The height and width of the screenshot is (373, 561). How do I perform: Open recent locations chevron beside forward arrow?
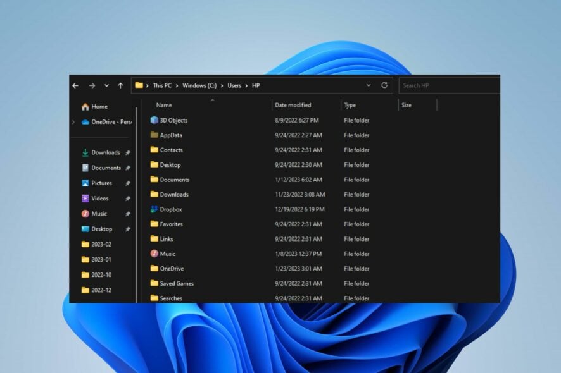[x=106, y=86]
